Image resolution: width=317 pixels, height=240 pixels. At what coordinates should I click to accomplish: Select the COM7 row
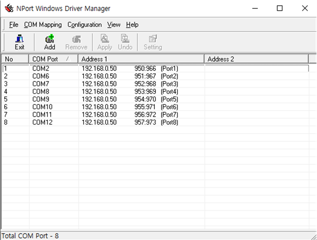pyautogui.click(x=155, y=84)
